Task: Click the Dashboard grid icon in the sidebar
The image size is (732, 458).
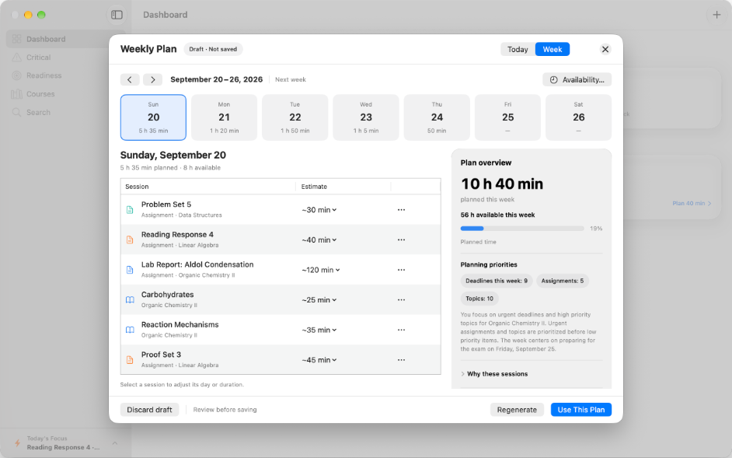Action: (17, 39)
